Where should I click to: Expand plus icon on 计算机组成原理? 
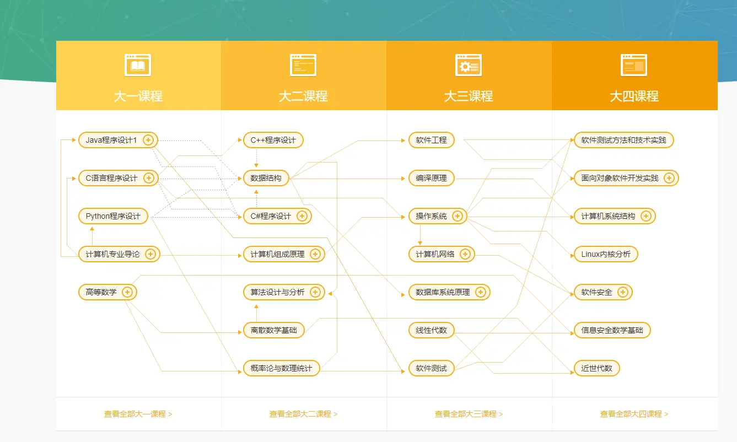click(x=315, y=254)
